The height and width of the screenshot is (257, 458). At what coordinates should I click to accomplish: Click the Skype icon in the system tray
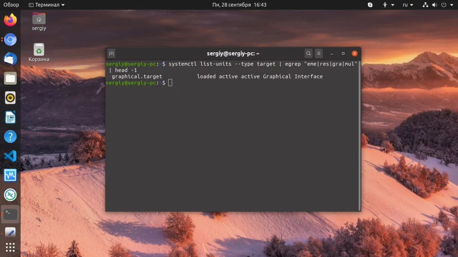[369, 4]
